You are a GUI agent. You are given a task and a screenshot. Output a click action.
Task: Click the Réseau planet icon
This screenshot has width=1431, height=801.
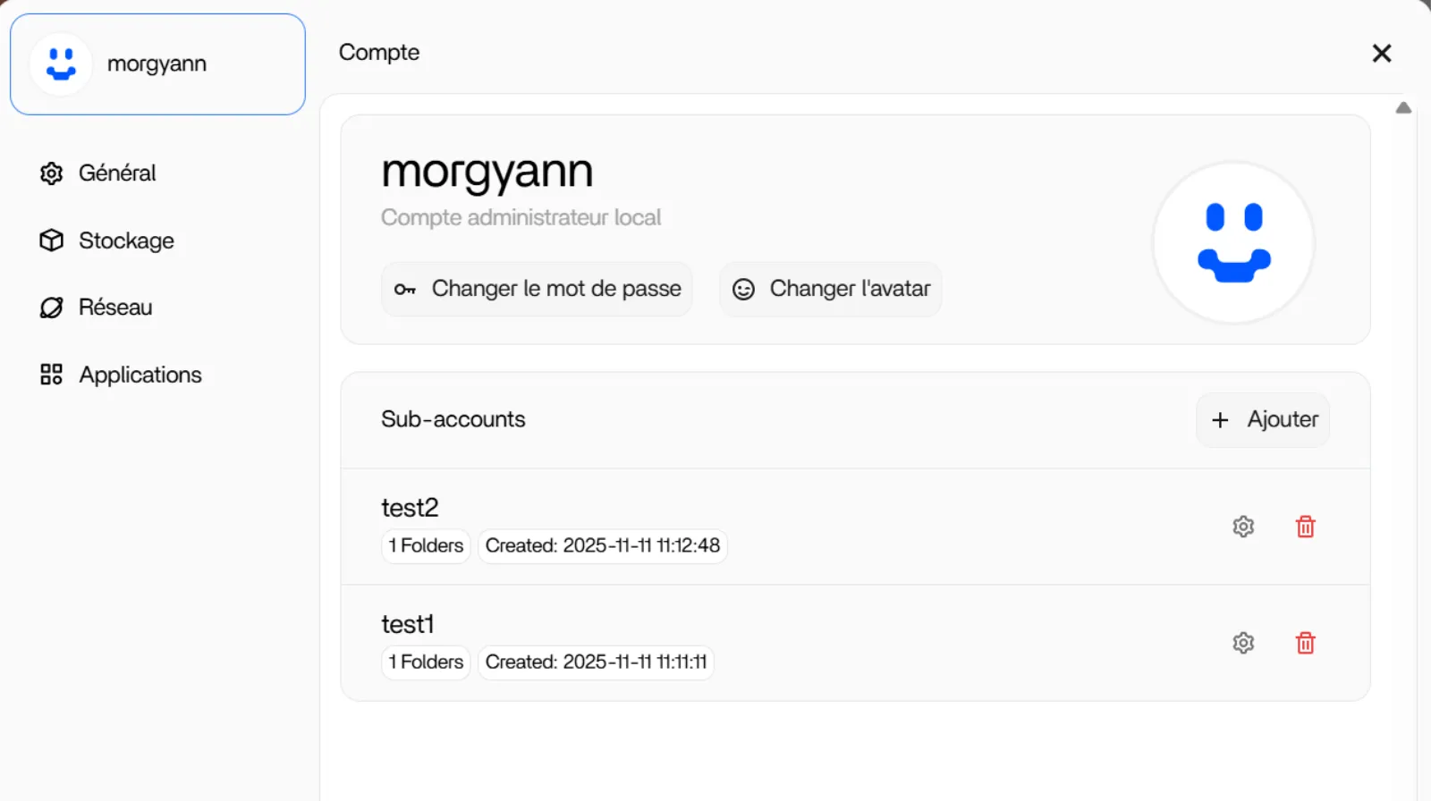(52, 308)
